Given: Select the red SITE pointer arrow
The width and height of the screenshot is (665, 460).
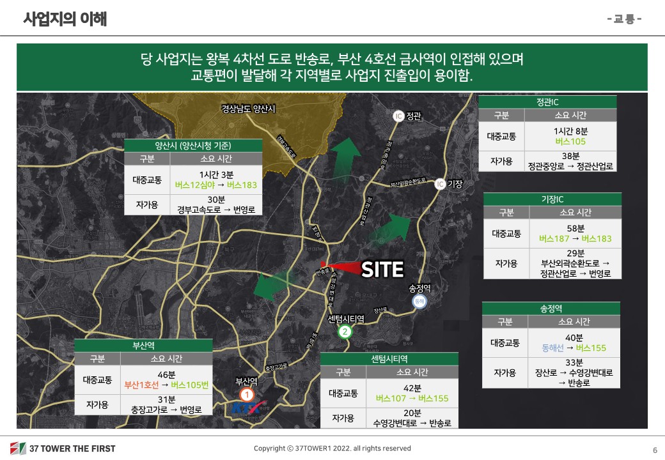Looking at the screenshot, I should (338, 268).
